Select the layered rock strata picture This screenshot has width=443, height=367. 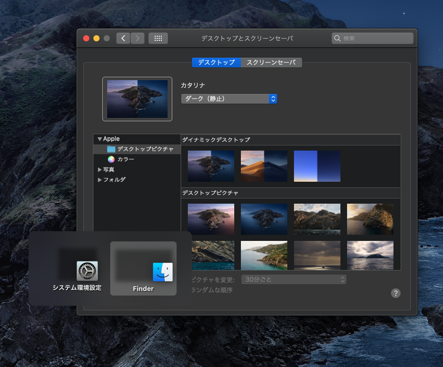click(x=213, y=255)
